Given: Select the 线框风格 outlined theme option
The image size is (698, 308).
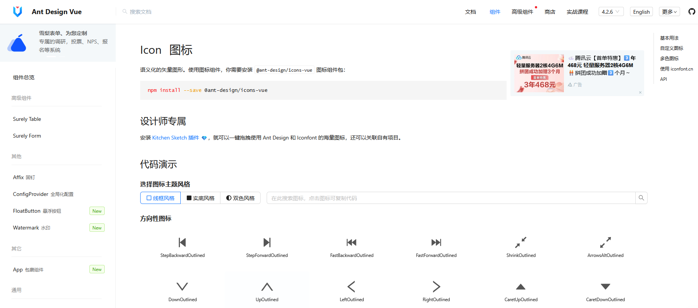Looking at the screenshot, I should pos(160,198).
